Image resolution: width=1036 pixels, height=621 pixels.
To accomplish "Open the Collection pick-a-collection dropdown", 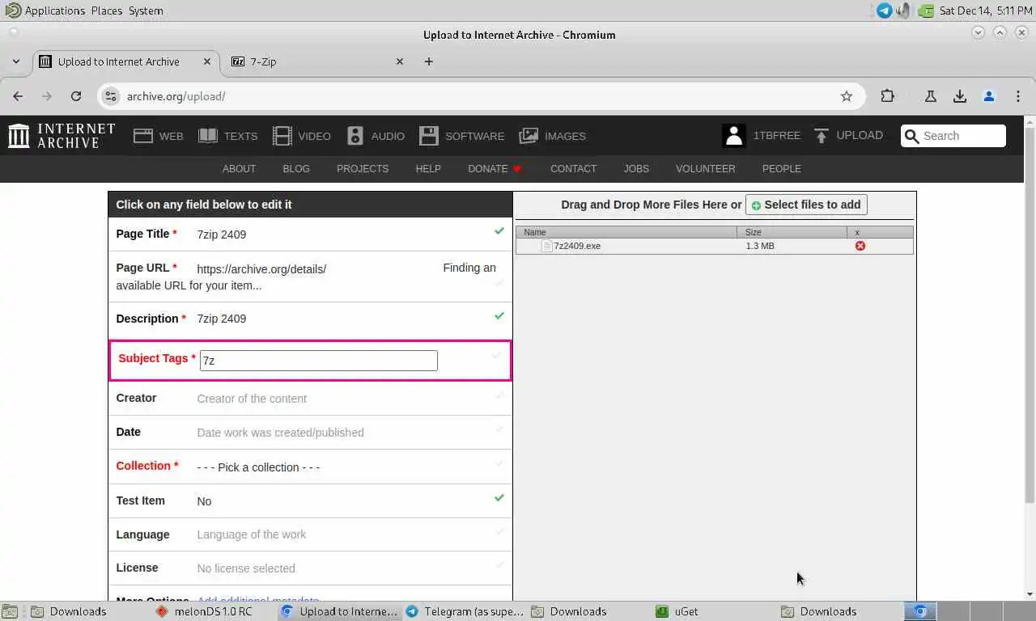I will click(259, 467).
